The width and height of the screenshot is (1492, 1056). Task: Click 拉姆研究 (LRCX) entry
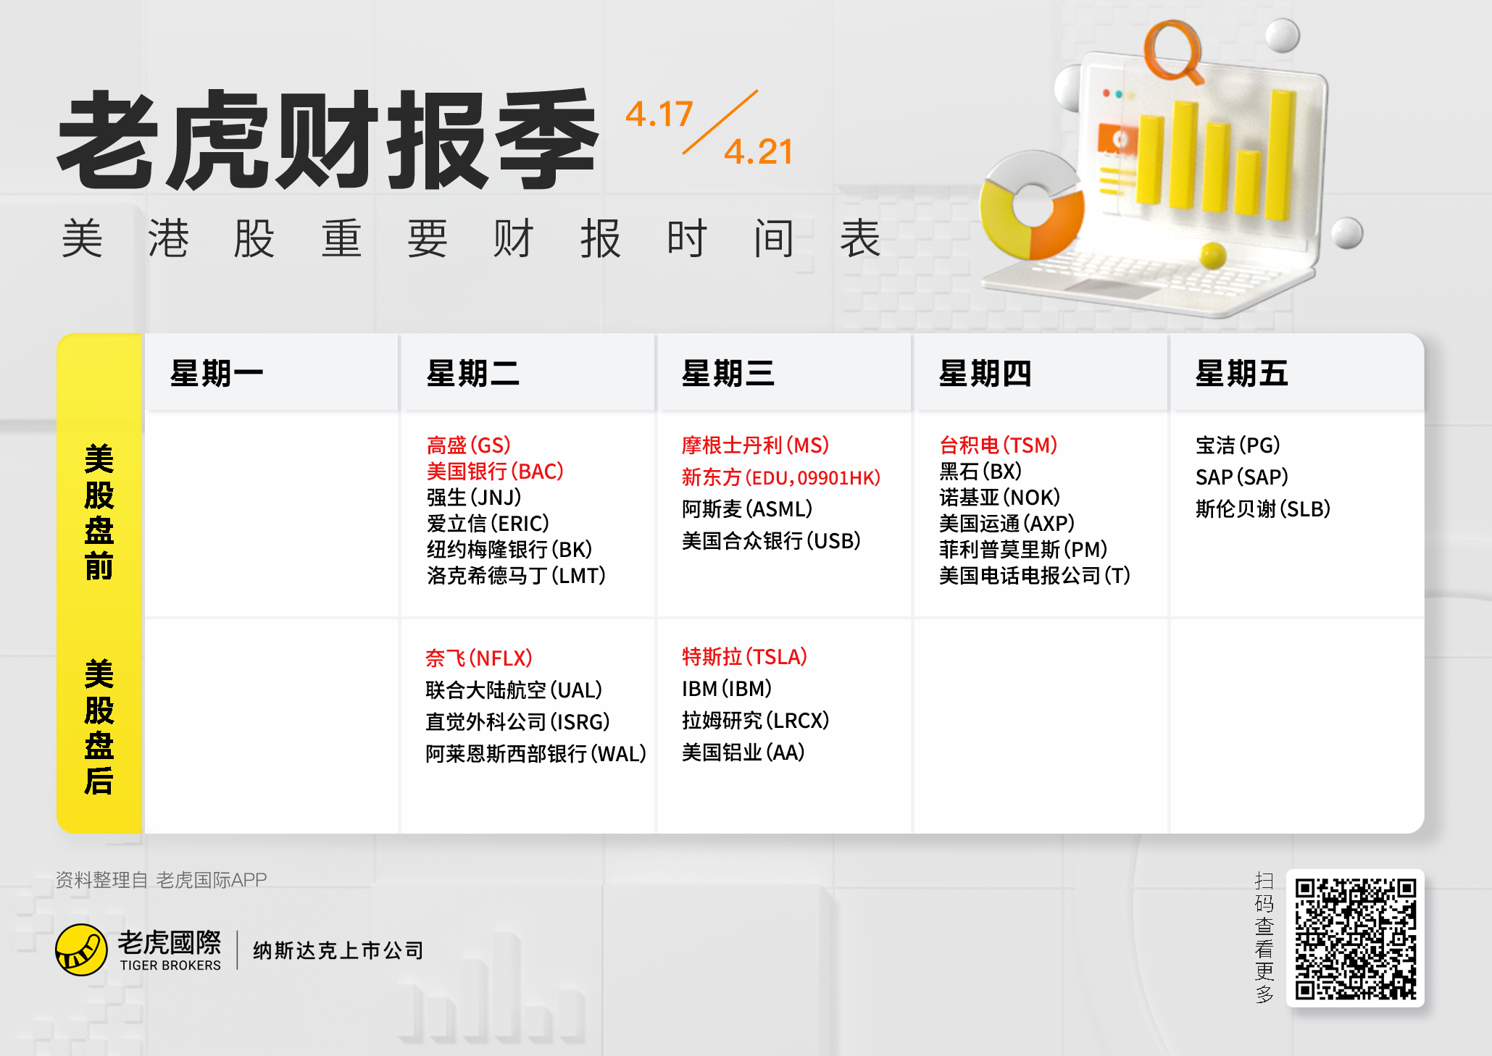[756, 720]
